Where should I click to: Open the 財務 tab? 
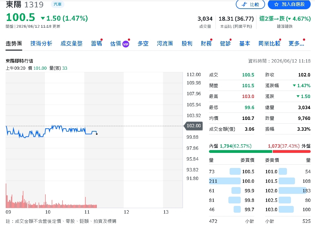click(206, 43)
